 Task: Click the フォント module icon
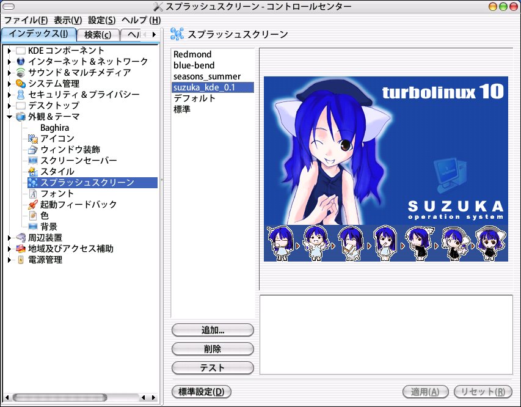[33, 194]
